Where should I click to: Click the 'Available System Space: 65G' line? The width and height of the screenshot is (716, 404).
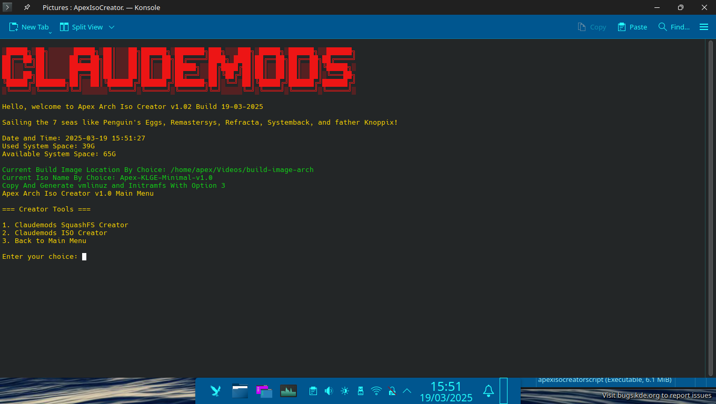click(x=59, y=154)
